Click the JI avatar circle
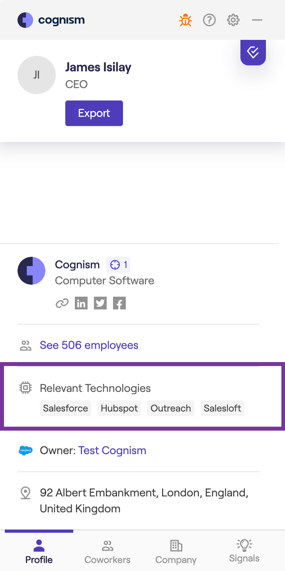 (37, 75)
